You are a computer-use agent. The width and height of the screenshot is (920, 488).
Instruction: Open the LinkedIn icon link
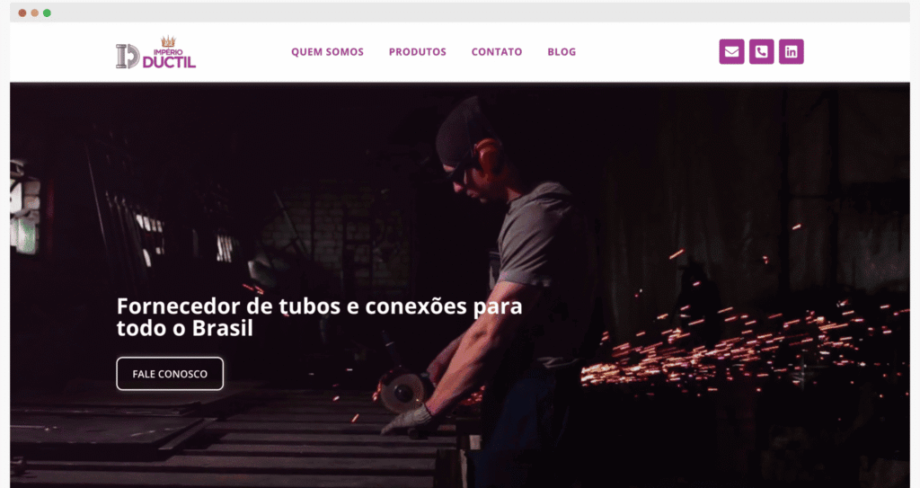coord(791,52)
